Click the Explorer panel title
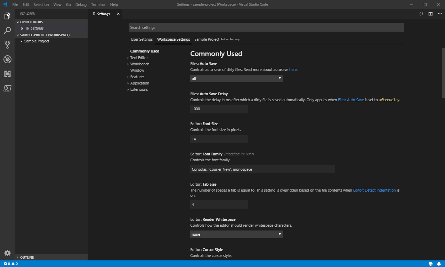This screenshot has width=445, height=267. (x=27, y=14)
